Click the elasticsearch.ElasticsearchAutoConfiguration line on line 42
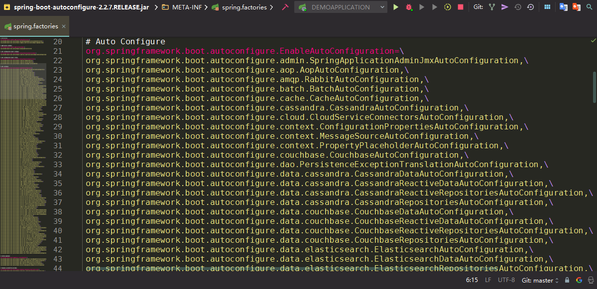The width and height of the screenshot is (597, 289). (309, 249)
